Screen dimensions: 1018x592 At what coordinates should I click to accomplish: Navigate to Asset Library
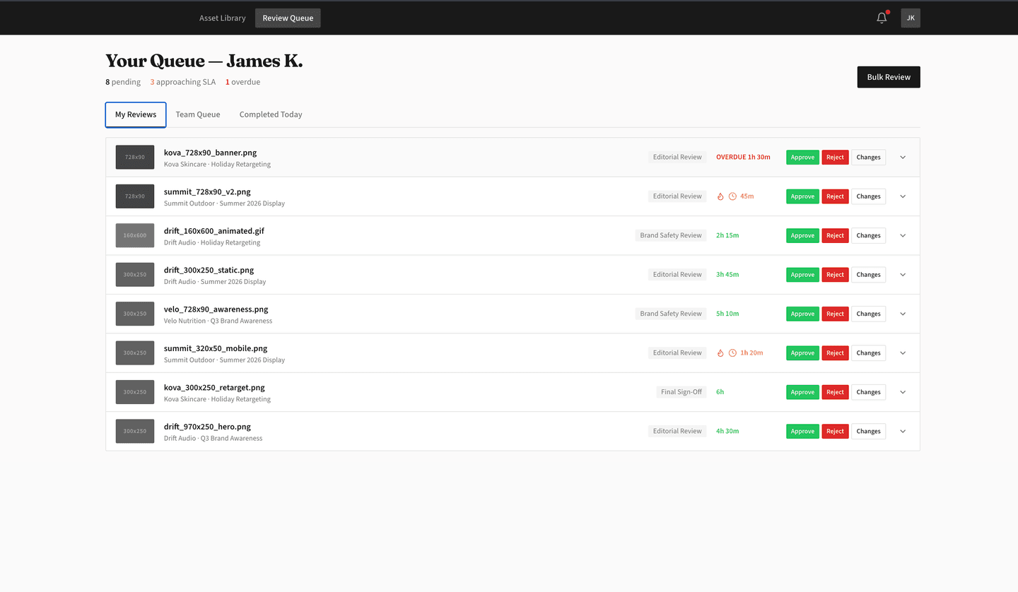pos(222,18)
